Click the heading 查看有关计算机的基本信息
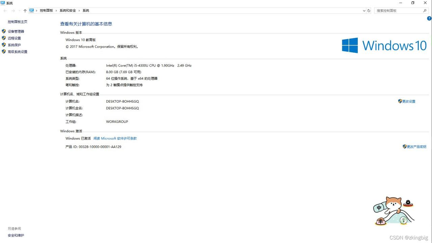Viewport: 432px width, 243px height. click(x=86, y=24)
